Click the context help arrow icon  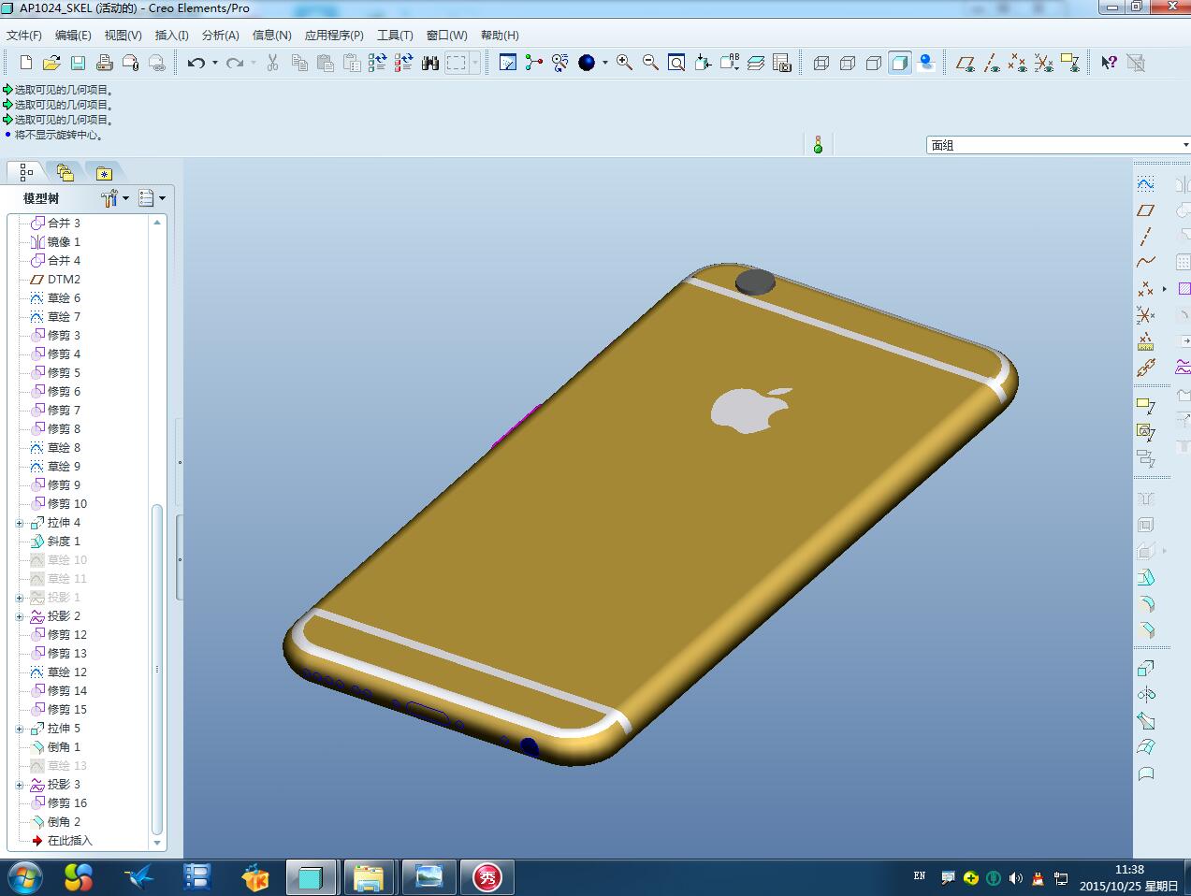(1109, 63)
